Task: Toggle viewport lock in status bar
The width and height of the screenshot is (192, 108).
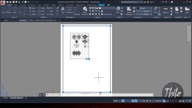Action: 150,101
